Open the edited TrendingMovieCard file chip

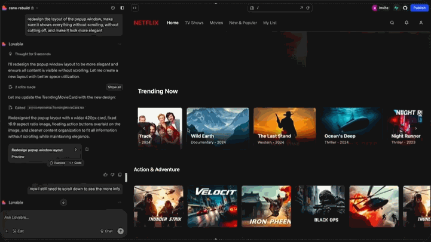[x=56, y=108]
